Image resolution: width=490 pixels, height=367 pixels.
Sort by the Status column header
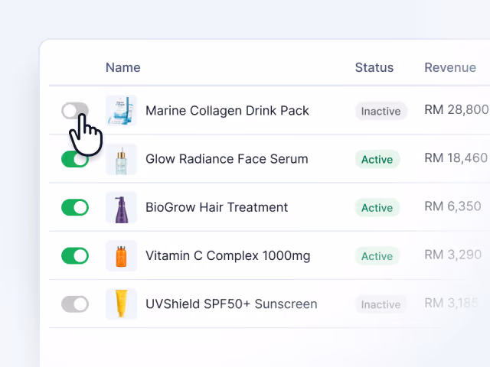click(374, 67)
